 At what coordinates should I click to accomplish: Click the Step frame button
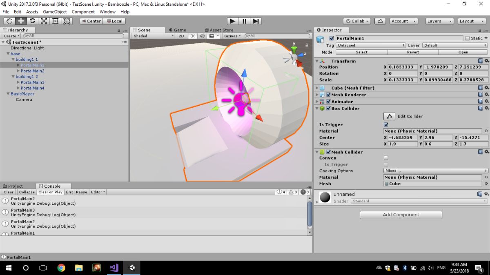pyautogui.click(x=256, y=21)
